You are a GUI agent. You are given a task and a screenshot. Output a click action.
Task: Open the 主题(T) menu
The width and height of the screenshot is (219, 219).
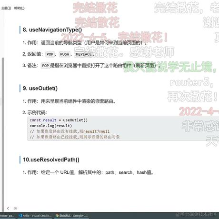coord(6,8)
